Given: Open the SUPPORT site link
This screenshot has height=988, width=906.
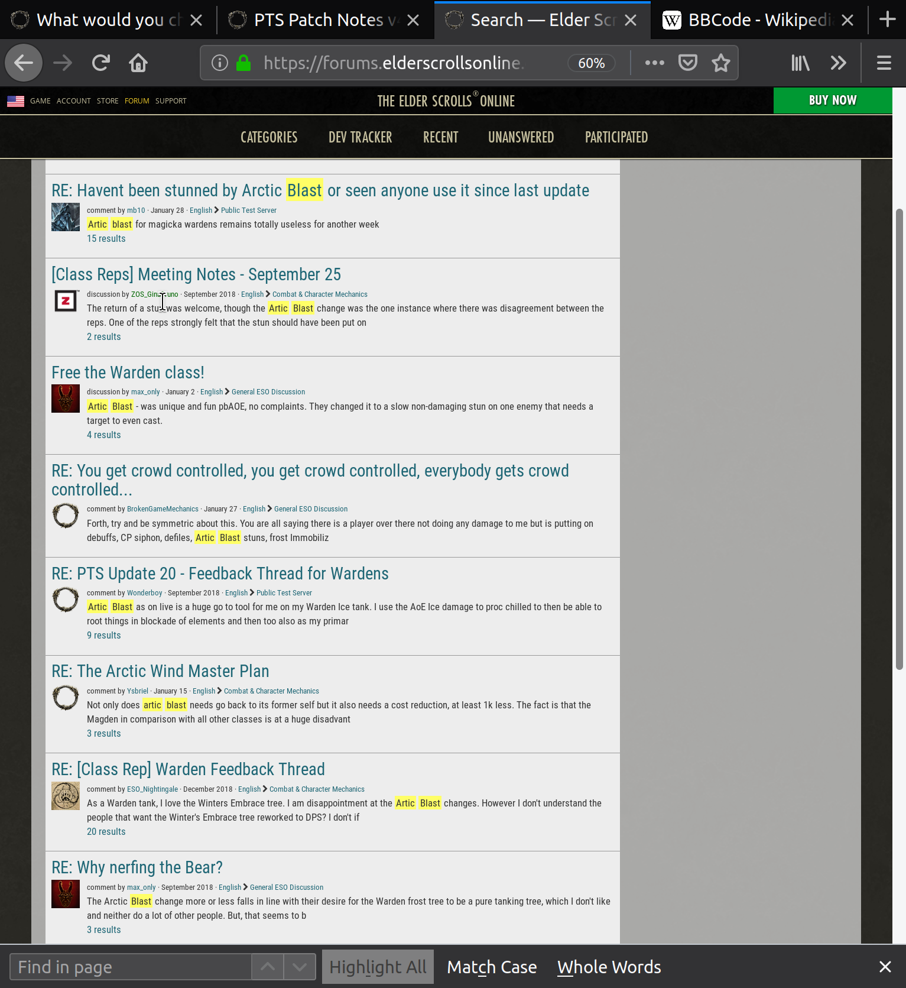Looking at the screenshot, I should tap(171, 101).
